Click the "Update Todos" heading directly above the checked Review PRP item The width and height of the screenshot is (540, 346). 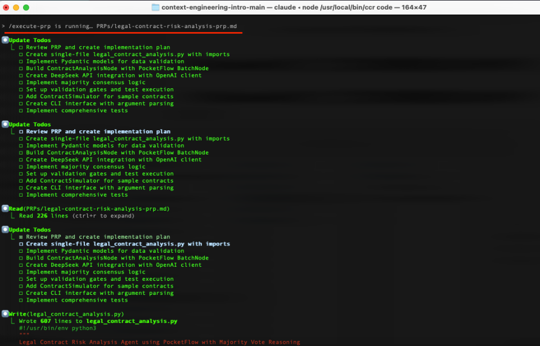pyautogui.click(x=30, y=230)
